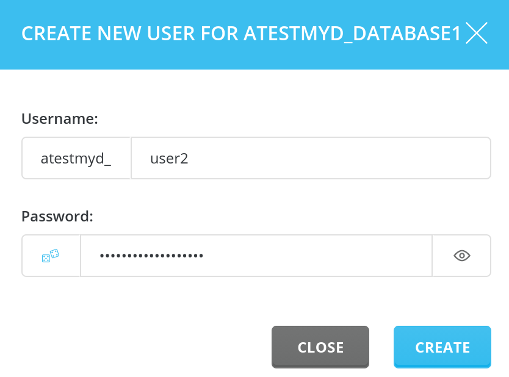
Task: Create the new database user
Action: click(442, 347)
